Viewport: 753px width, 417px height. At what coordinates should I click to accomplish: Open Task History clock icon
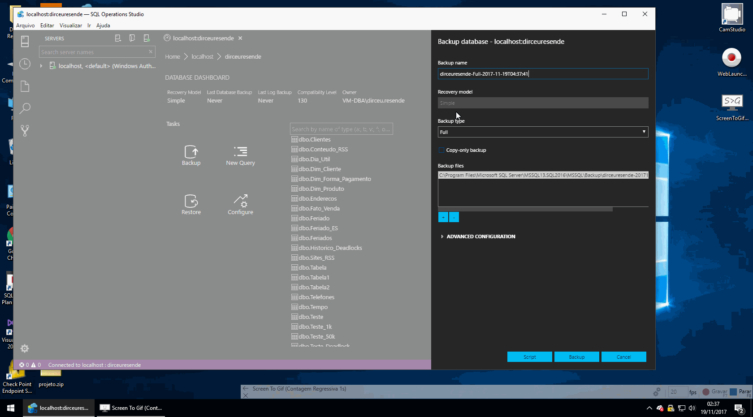click(25, 64)
